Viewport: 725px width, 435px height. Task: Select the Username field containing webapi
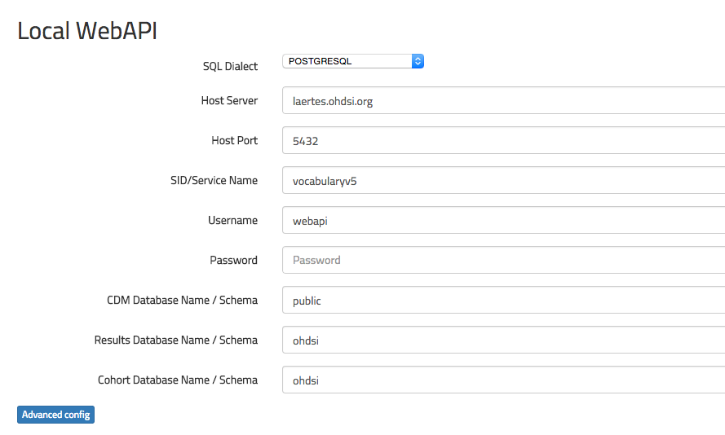coord(503,221)
